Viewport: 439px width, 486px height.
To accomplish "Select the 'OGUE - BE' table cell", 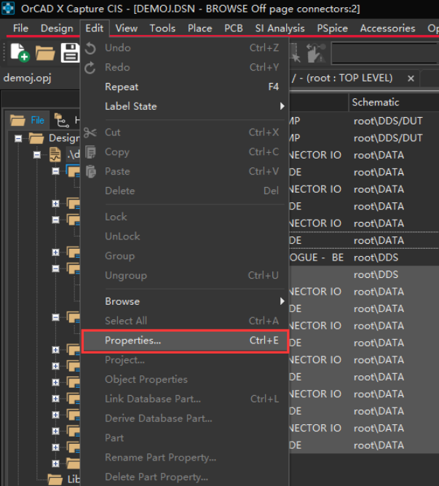I will click(x=318, y=258).
